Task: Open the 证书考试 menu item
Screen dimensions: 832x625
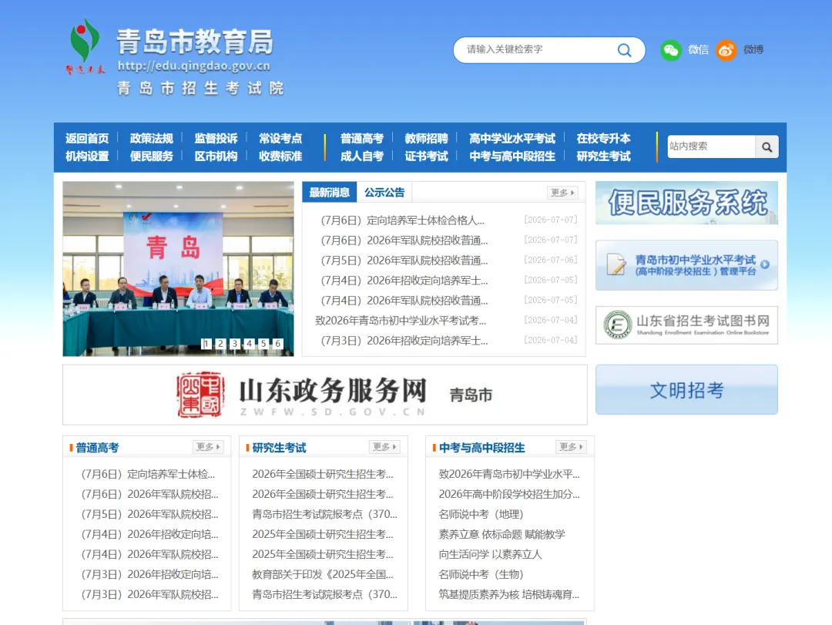Action: [x=426, y=156]
